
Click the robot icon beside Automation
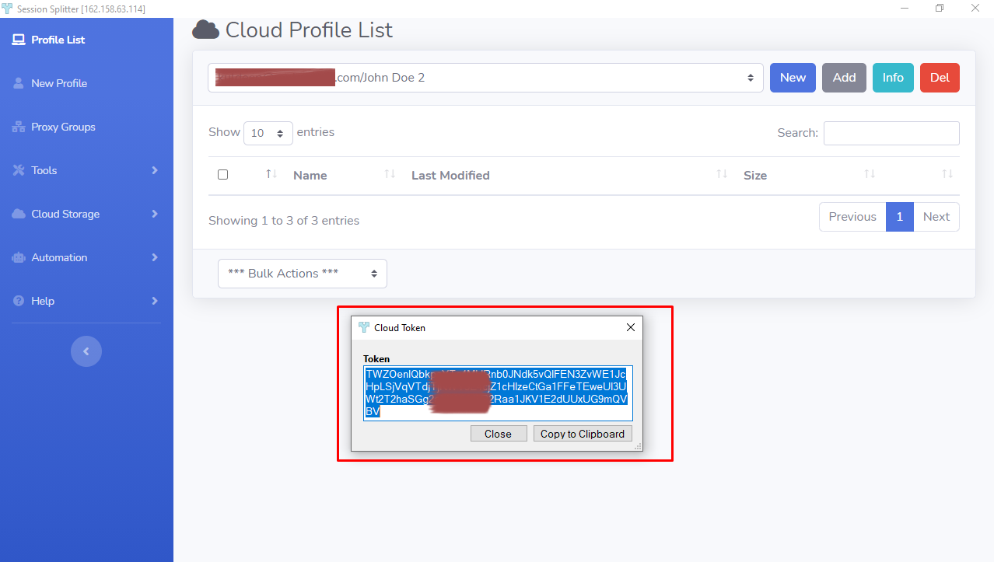coord(19,257)
